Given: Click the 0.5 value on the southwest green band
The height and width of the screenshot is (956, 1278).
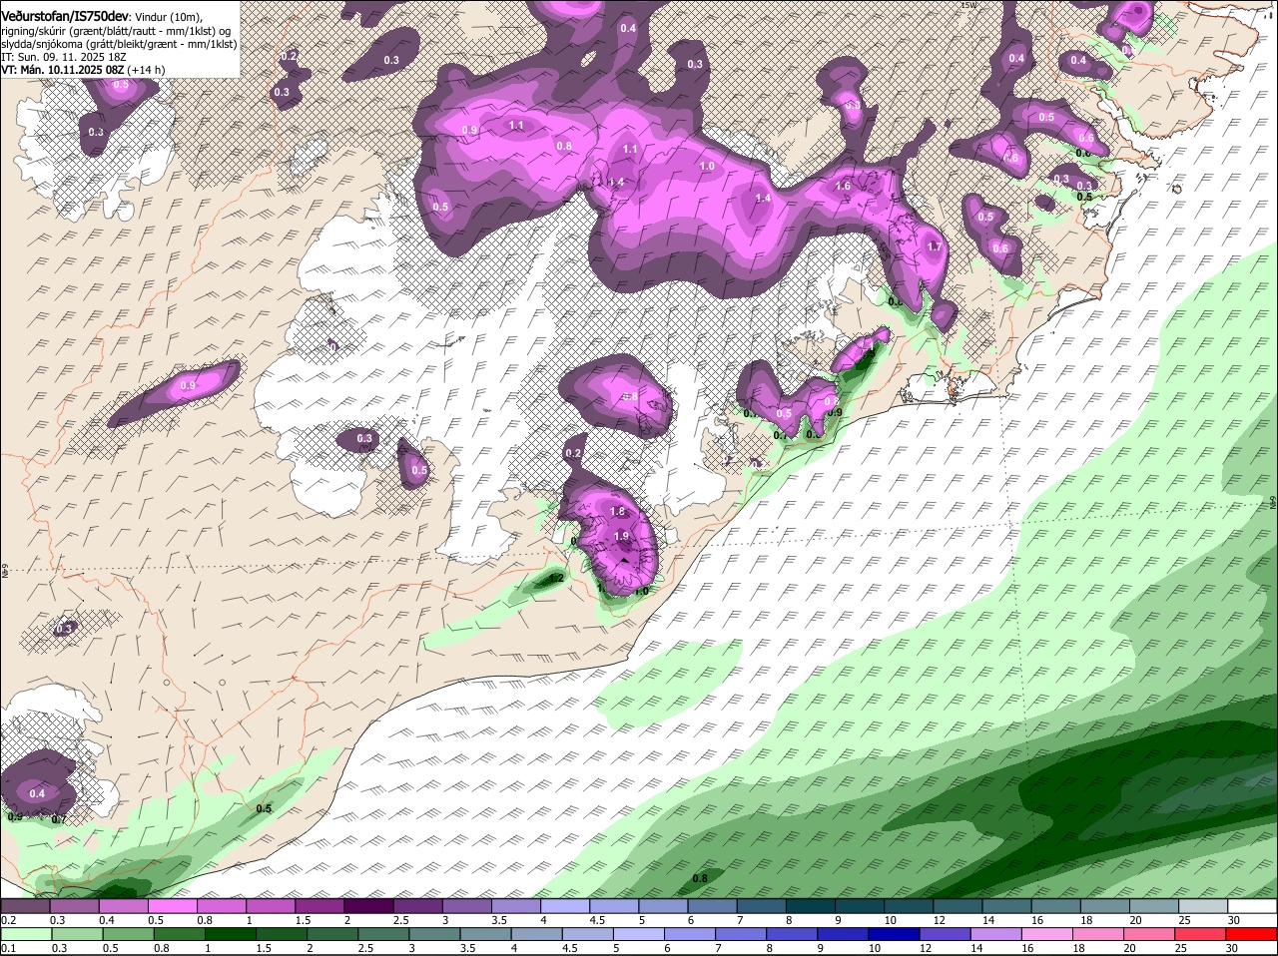Looking at the screenshot, I should 264,808.
